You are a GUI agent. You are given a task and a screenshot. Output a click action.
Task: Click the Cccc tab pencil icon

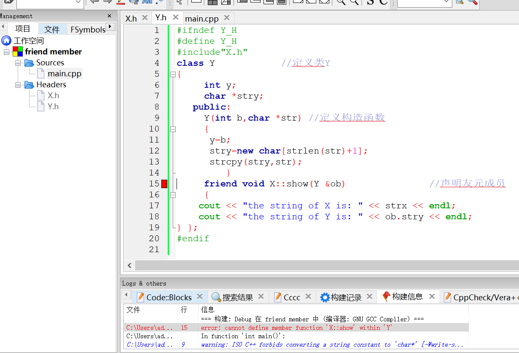(277, 297)
